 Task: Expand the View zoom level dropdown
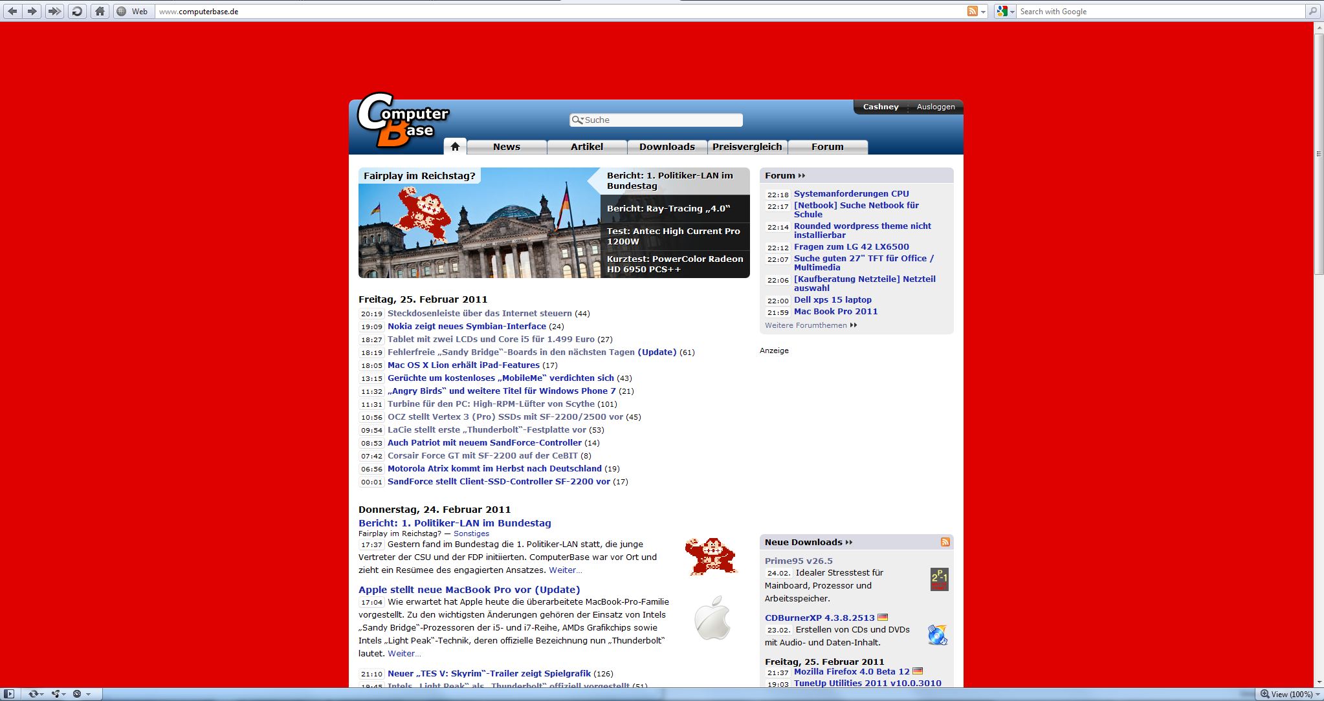click(1291, 694)
